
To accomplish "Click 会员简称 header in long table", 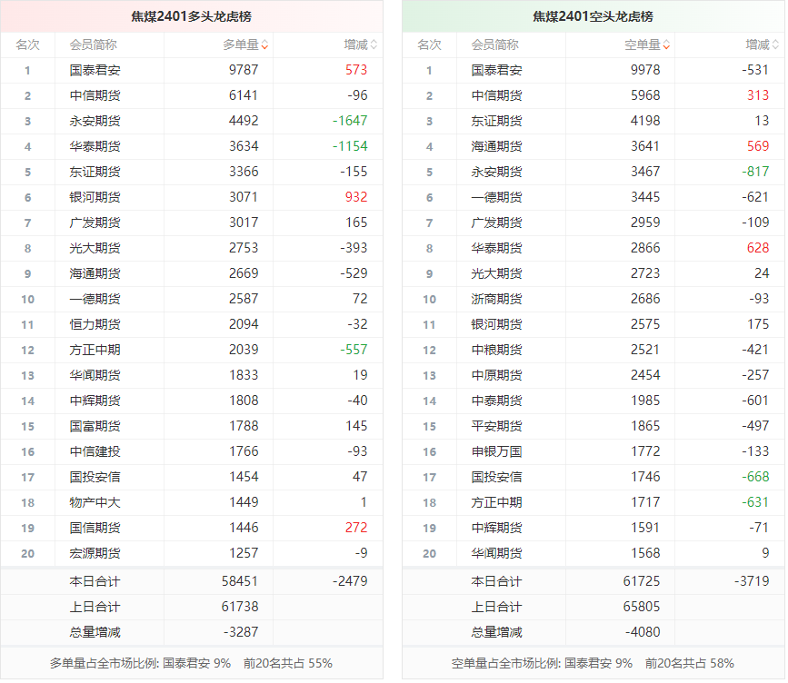I will [94, 45].
